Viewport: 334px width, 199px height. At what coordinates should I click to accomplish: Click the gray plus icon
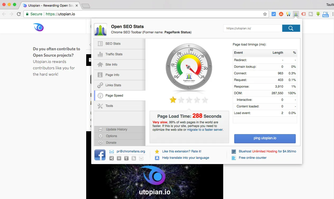[x=119, y=158]
